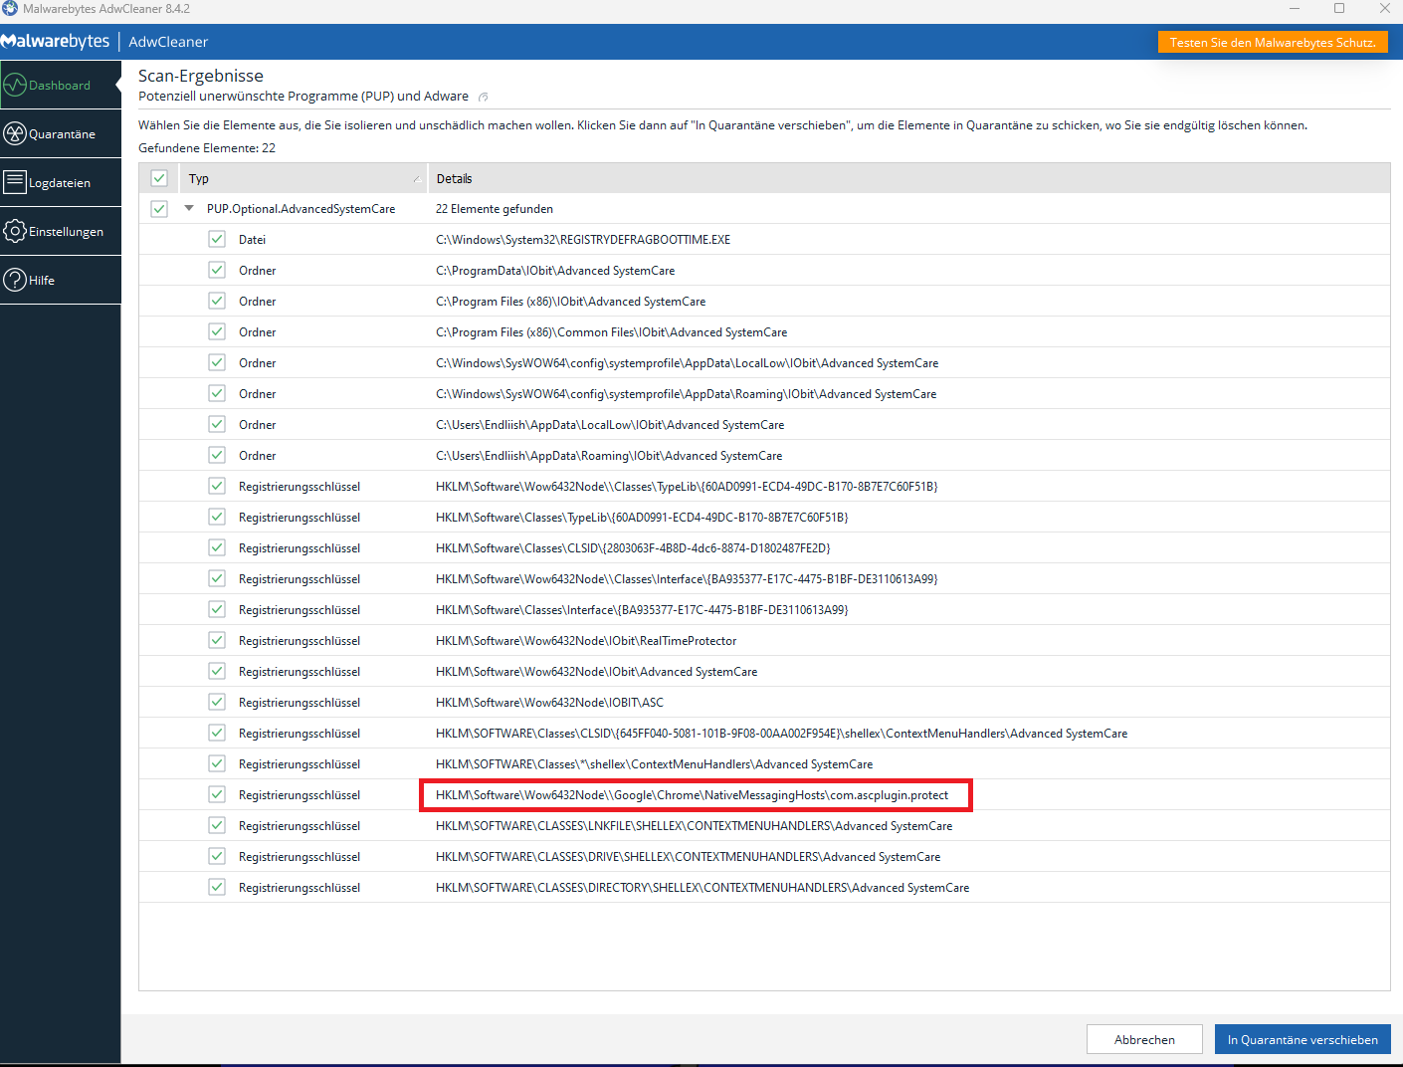Image resolution: width=1403 pixels, height=1067 pixels.
Task: Uncheck checkbox for RealTimeProtector registry row
Action: pos(217,640)
